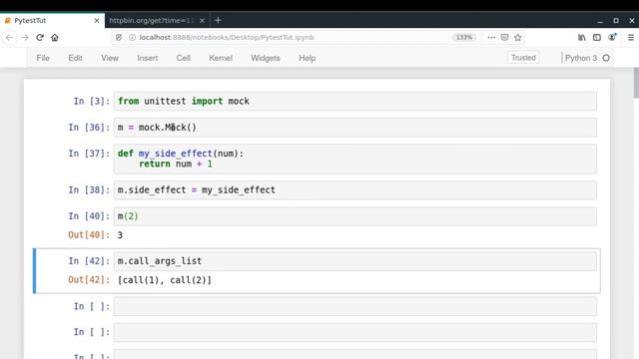Click the 'm(2)' code cell
The width and height of the screenshot is (639, 359).
coord(355,216)
